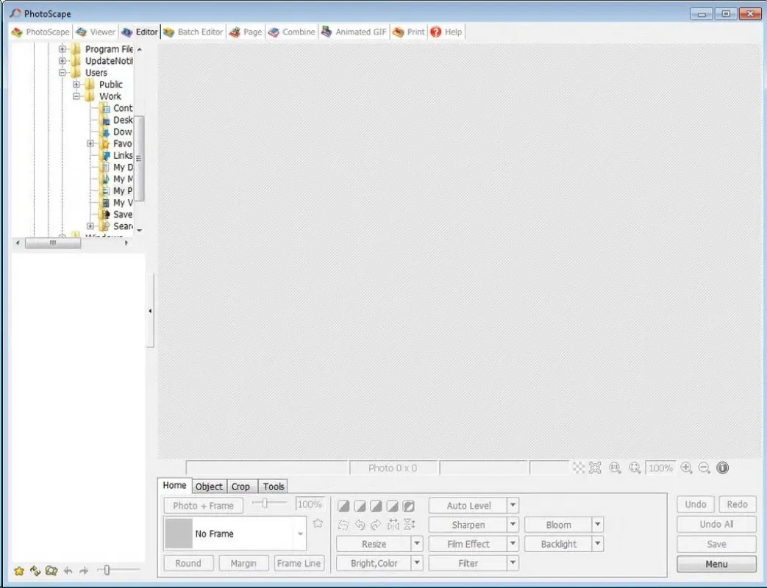
Task: Switch to the Viewer tab
Action: (96, 32)
